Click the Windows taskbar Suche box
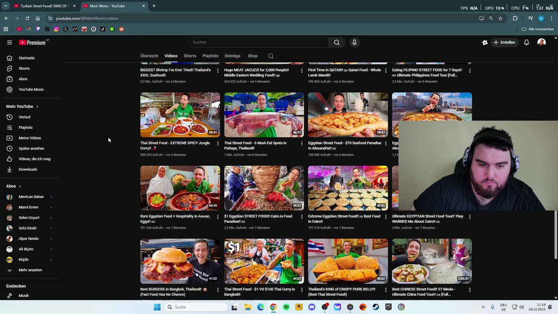The height and width of the screenshot is (314, 558). [196, 307]
